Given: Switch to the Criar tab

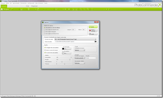Looking at the screenshot, I should click(27, 6).
